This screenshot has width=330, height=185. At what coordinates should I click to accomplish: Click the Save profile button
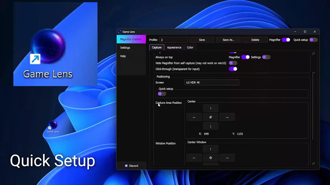202,40
